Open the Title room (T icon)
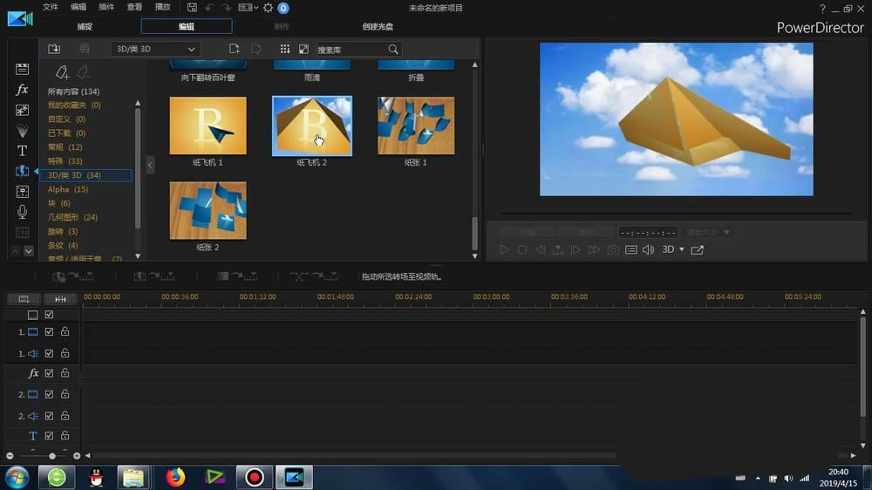This screenshot has width=872, height=490. pos(23,151)
